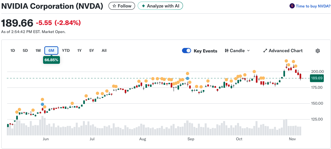The height and width of the screenshot is (149, 331).
Task: Open the Time to buy NVDA? link
Action: click(x=313, y=6)
